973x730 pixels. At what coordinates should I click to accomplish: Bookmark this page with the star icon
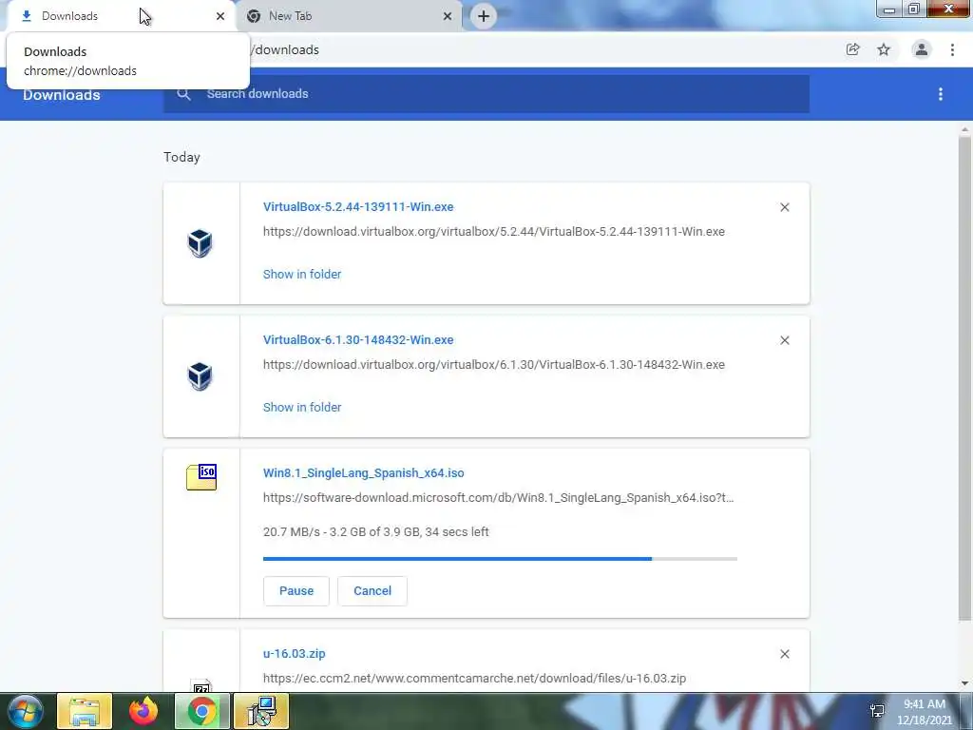click(884, 49)
